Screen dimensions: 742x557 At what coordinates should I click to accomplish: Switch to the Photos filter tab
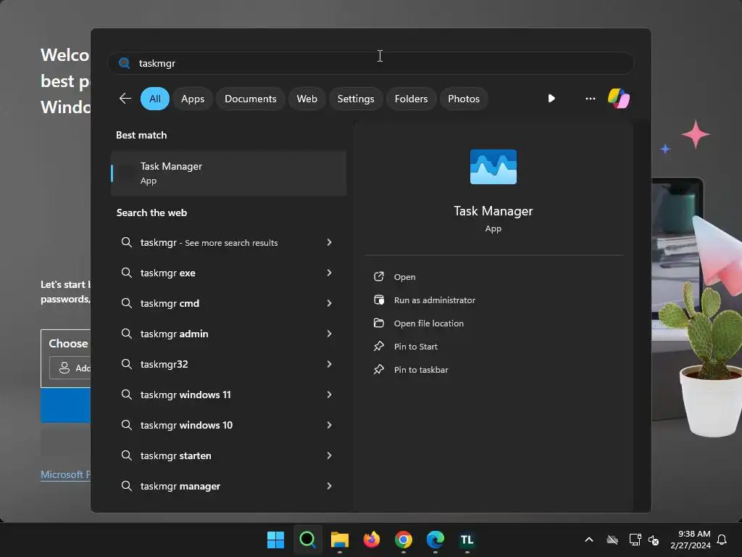coord(464,99)
